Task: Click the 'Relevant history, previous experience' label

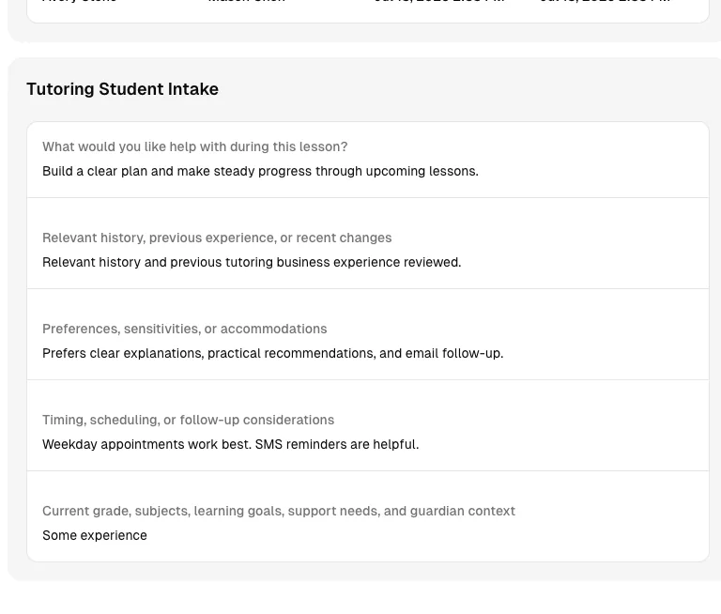Action: [x=217, y=238]
